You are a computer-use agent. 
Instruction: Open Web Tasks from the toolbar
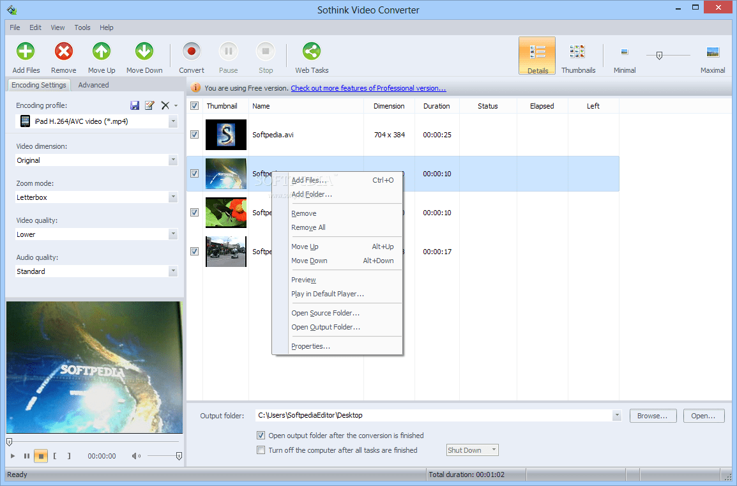click(311, 56)
